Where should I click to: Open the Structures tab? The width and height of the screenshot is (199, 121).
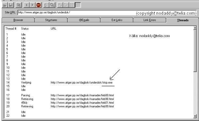(51, 20)
